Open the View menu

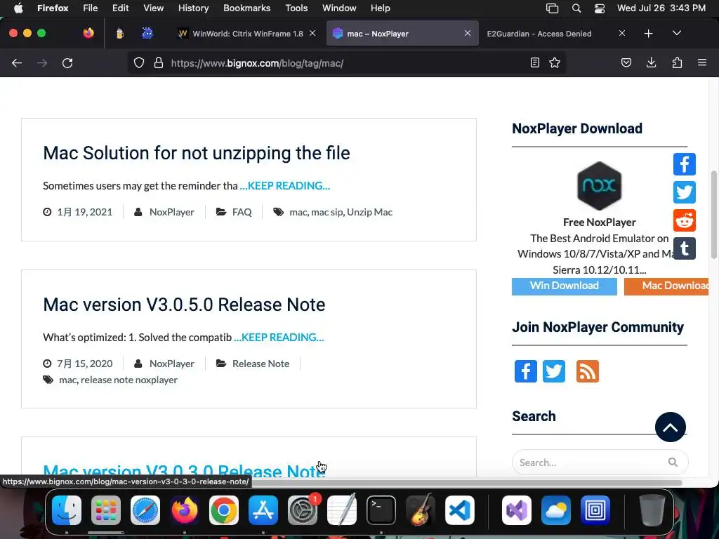tap(153, 8)
